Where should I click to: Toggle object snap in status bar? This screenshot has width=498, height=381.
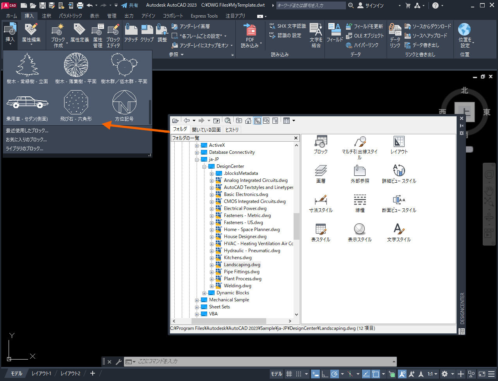pyautogui.click(x=376, y=374)
